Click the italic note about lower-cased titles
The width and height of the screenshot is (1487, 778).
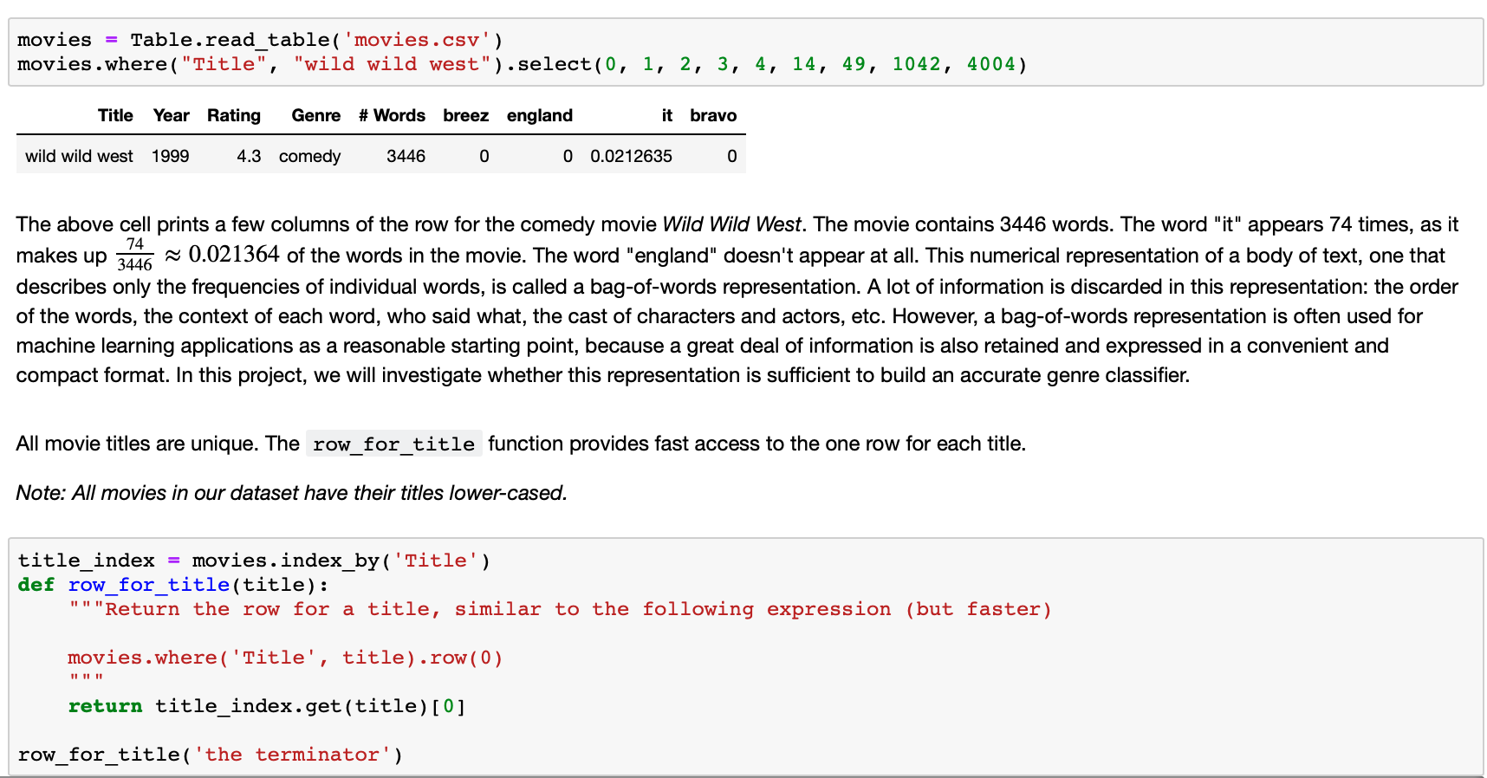tap(291, 493)
